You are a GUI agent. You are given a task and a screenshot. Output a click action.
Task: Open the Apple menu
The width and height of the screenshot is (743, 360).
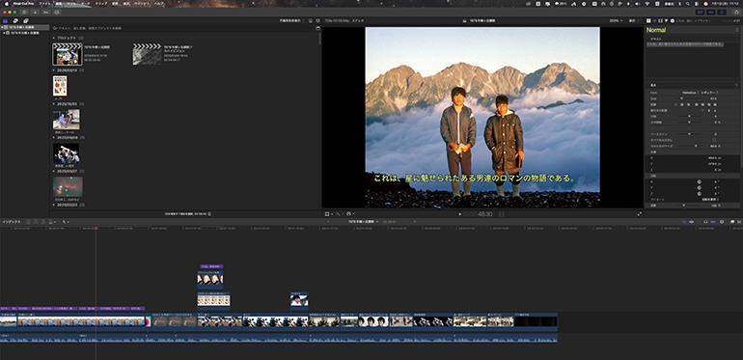tap(6, 3)
